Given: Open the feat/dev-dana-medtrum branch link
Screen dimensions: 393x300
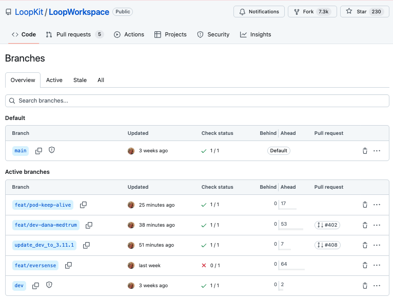Looking at the screenshot, I should click(x=46, y=225).
